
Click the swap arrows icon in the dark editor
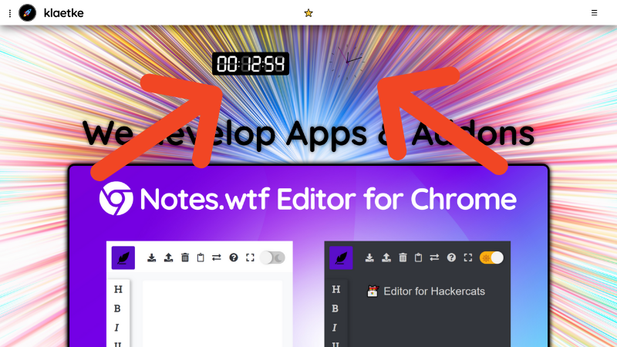point(434,258)
